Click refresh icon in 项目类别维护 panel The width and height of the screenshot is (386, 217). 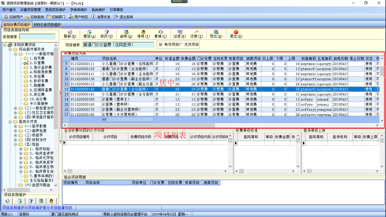click(x=8, y=201)
